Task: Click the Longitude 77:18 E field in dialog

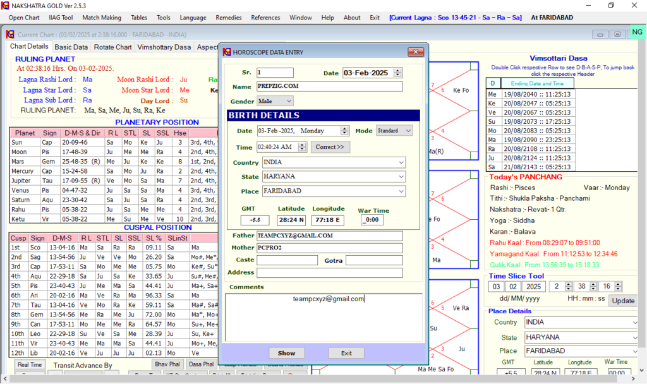Action: click(x=328, y=220)
